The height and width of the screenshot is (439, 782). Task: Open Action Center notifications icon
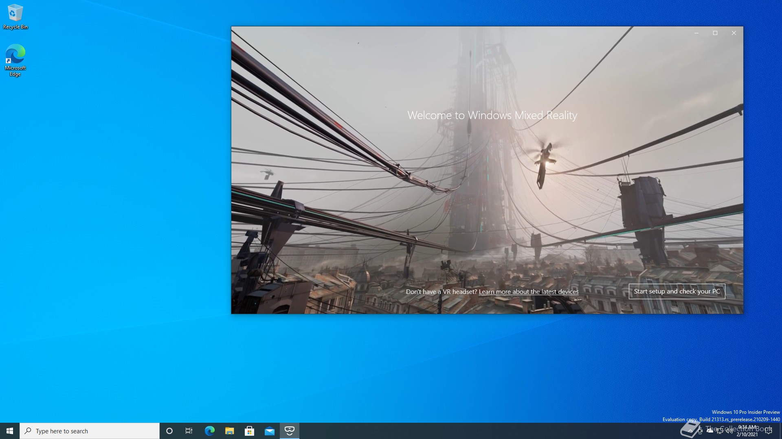769,431
